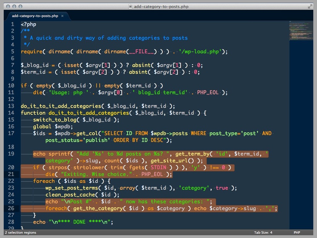This screenshot has height=238, width=317.
Task: Open the Tab Size: 4 menu
Action: [x=263, y=232]
